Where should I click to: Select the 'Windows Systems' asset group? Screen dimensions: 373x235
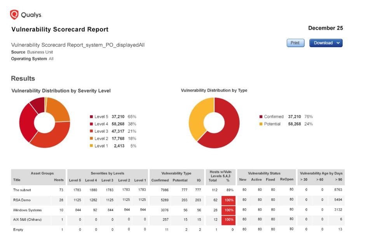[x=178, y=210]
